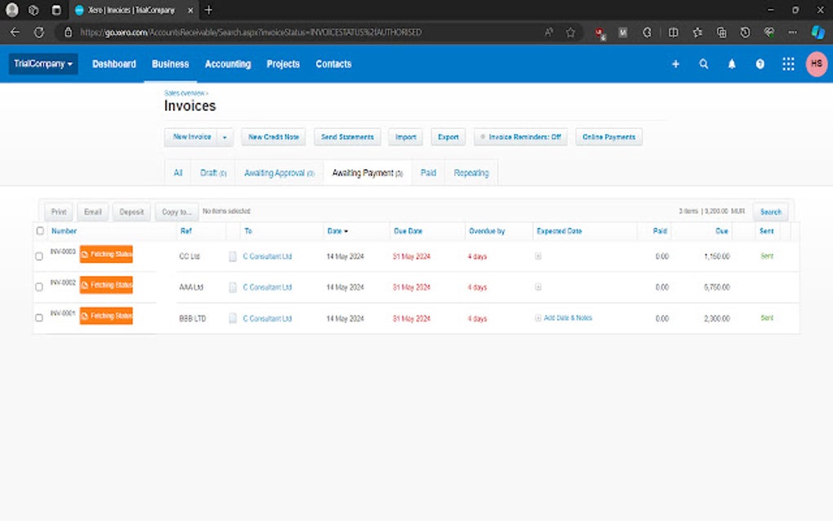Check the checkbox for invoice INV-0002
The height and width of the screenshot is (521, 833).
[39, 286]
